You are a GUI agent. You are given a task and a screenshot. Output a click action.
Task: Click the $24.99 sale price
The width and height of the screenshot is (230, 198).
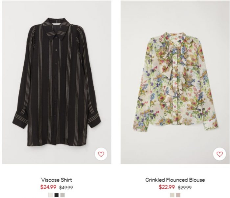tap(48, 187)
